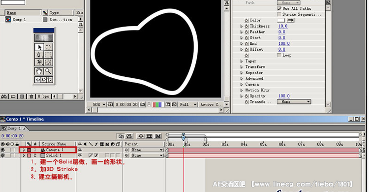Click the viewer timecode 0:00:00:20 button
This screenshot has width=369, height=192.
click(x=126, y=104)
